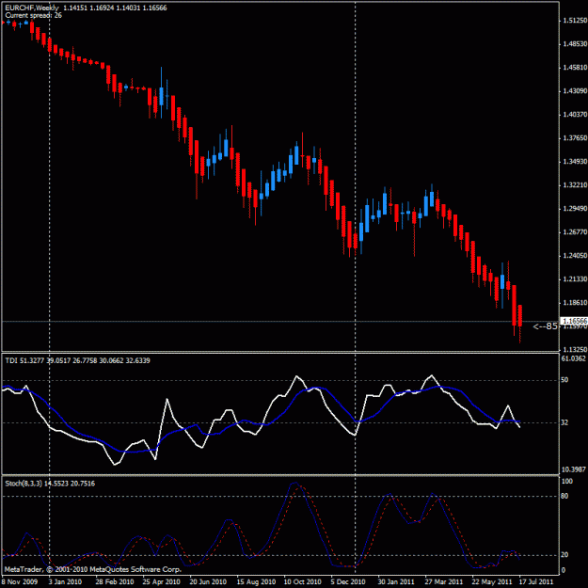Screen dimensions: 588x588
Task: Select the 1.18610 price axis label
Action: click(x=575, y=303)
